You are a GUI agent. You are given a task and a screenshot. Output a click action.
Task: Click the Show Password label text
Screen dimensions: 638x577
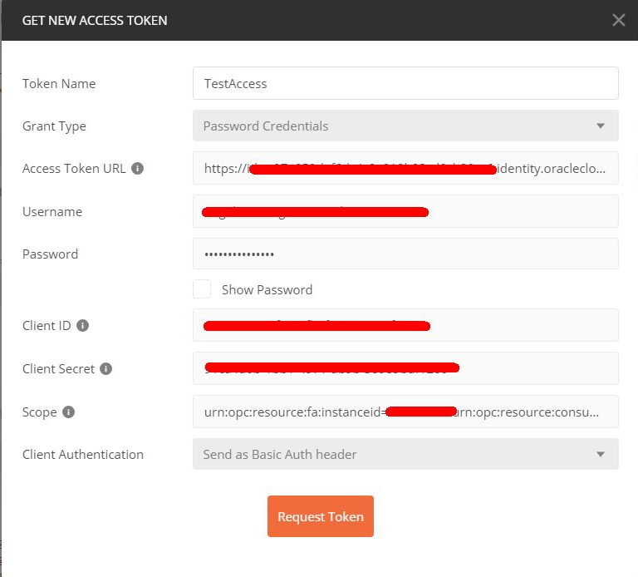coord(267,289)
